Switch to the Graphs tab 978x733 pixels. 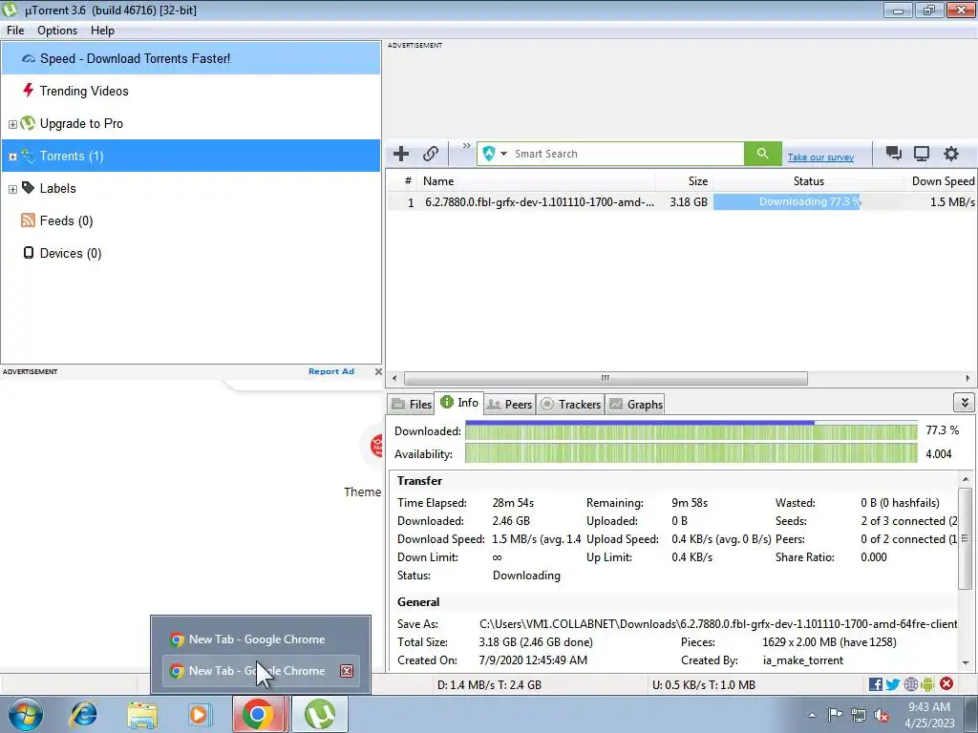[x=635, y=404]
